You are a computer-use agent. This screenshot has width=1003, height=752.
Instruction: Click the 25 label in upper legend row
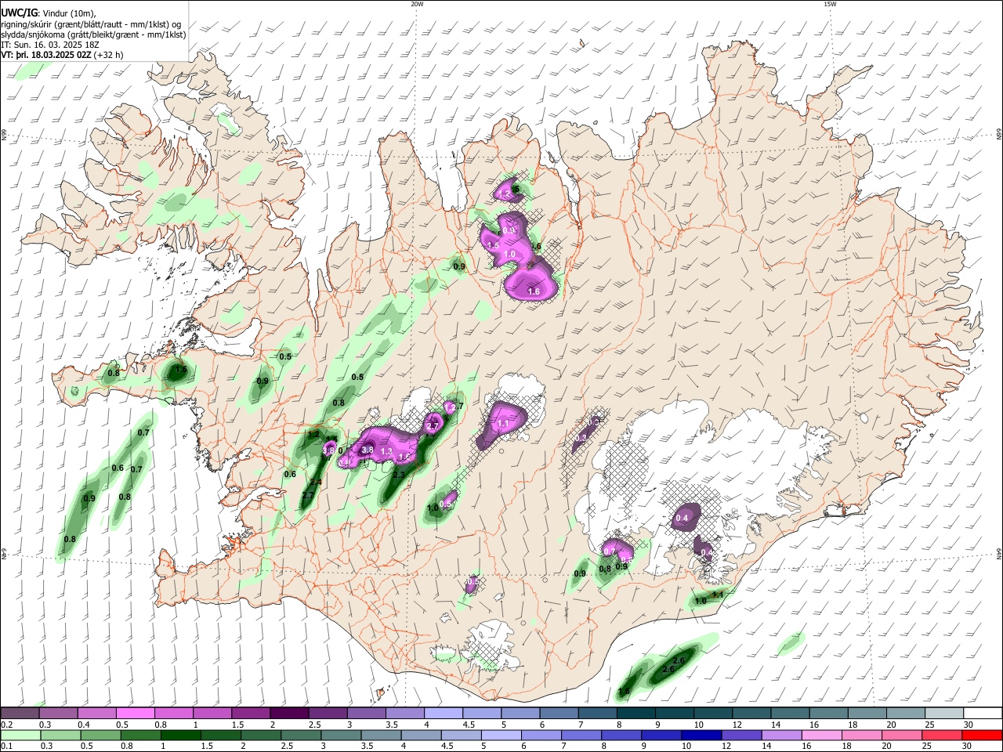tap(929, 725)
